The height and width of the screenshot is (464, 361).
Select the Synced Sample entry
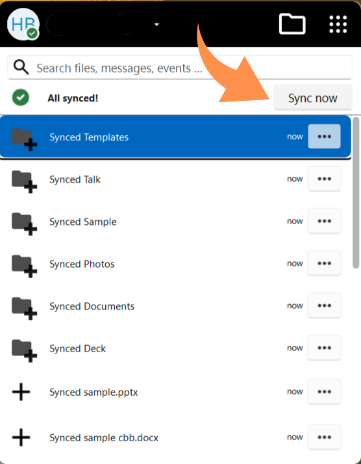[x=175, y=222]
